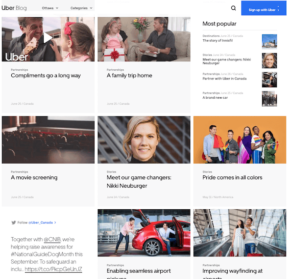Click the red car airport image
The height and width of the screenshot is (279, 291).
[x=144, y=233]
